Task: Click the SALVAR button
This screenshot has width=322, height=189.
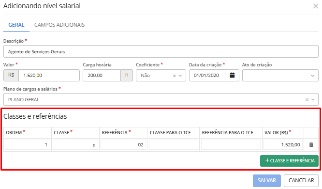Action: pos(267,181)
